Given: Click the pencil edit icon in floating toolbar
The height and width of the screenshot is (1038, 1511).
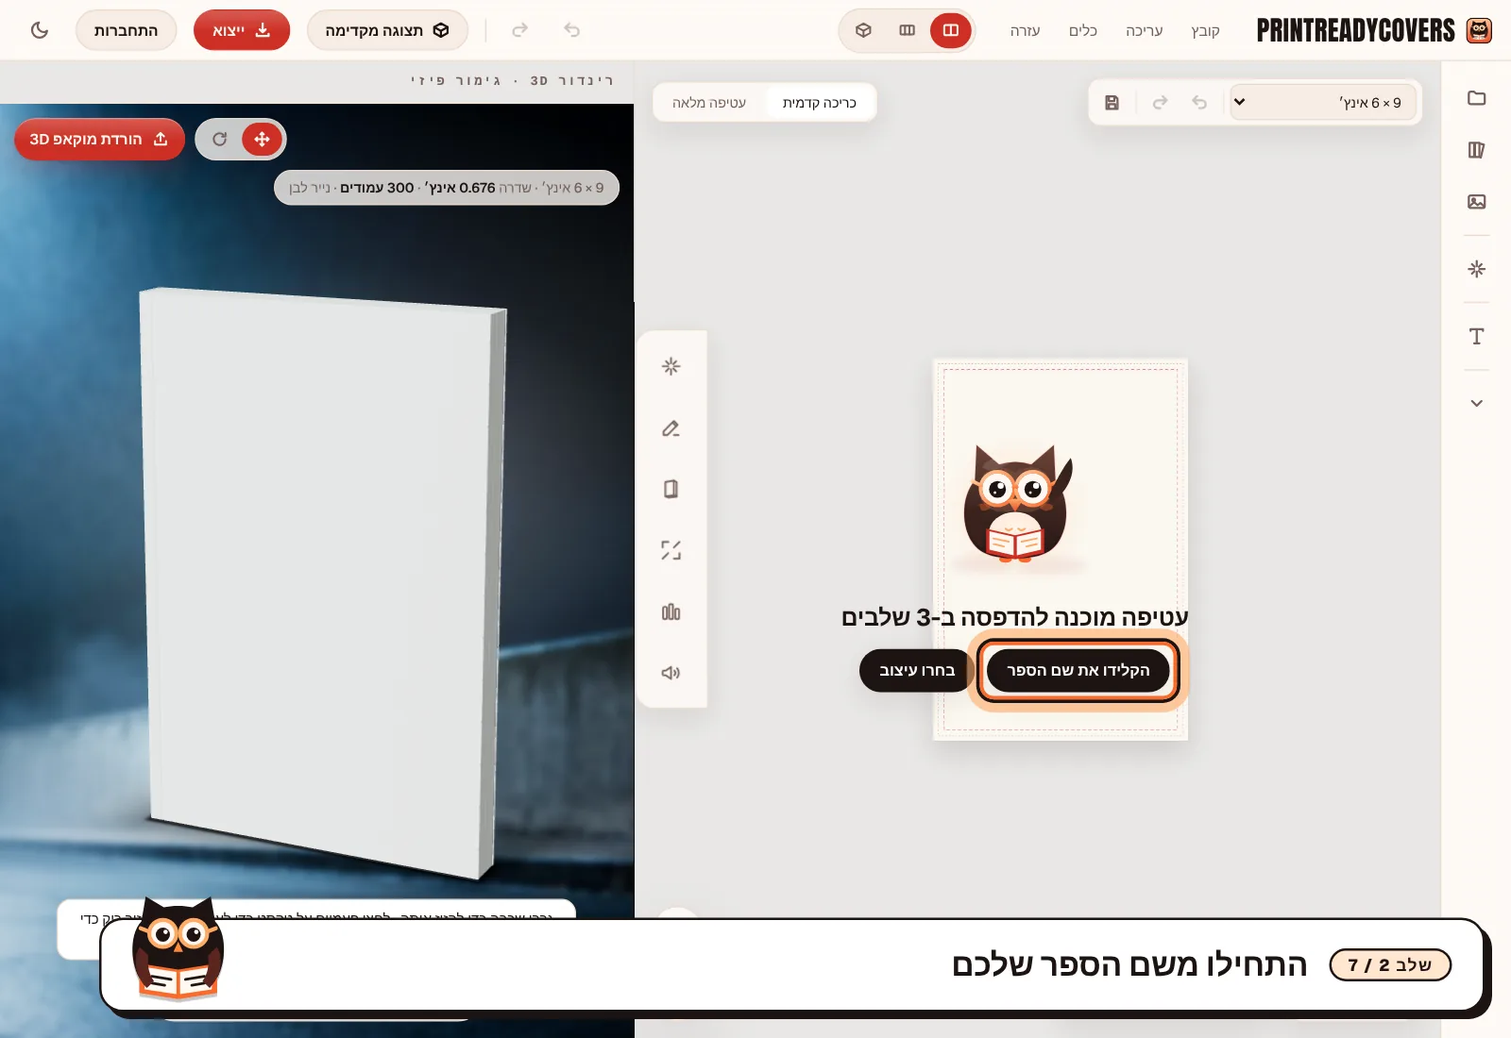Looking at the screenshot, I should coord(671,427).
